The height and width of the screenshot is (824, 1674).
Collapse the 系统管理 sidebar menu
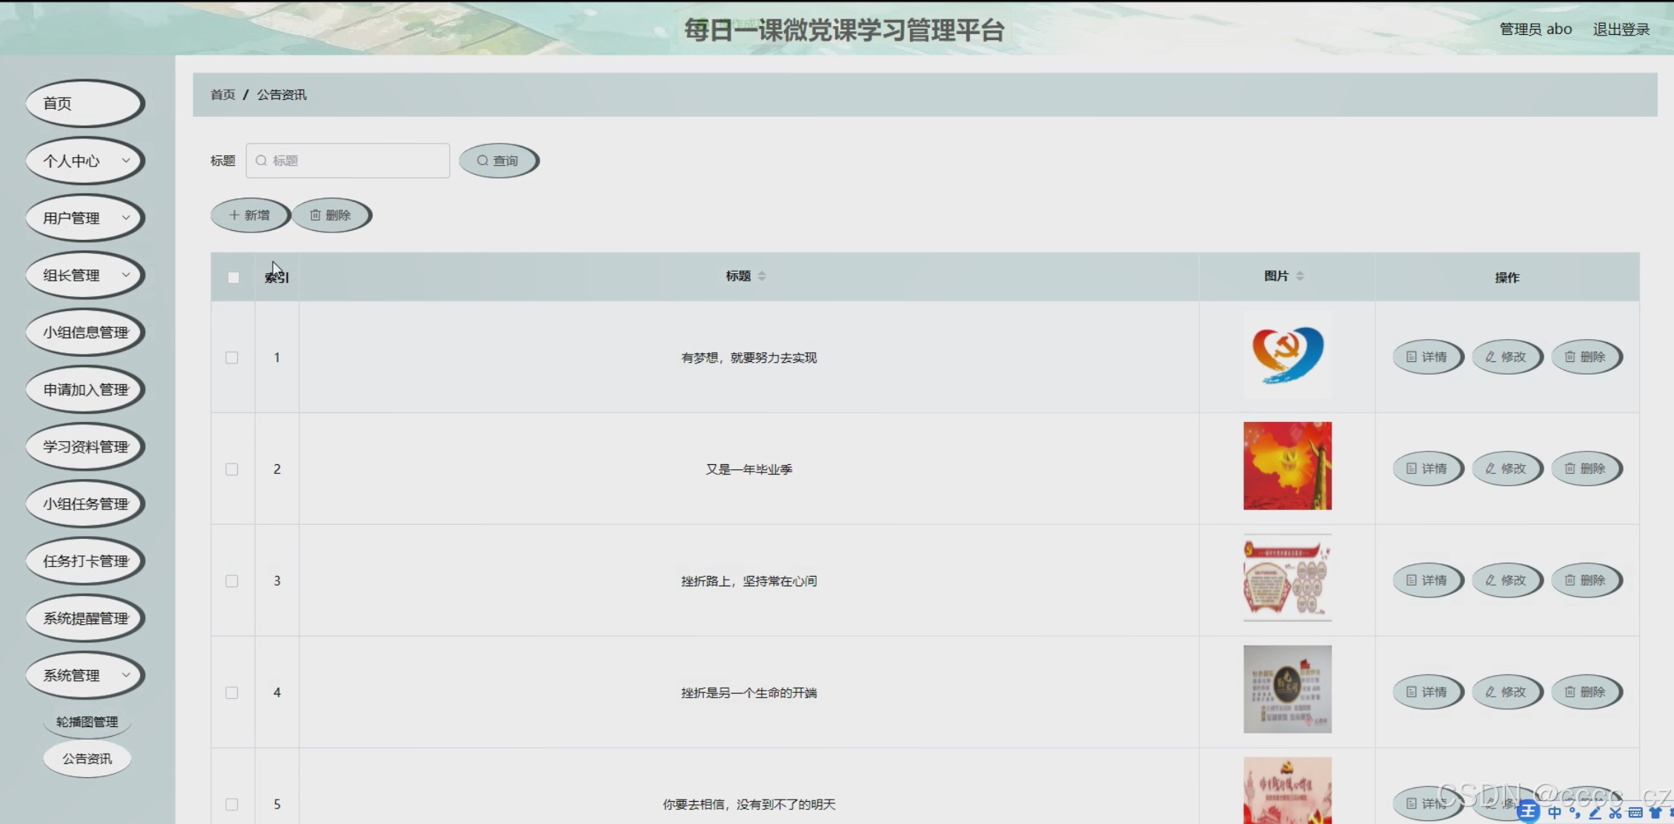(84, 675)
